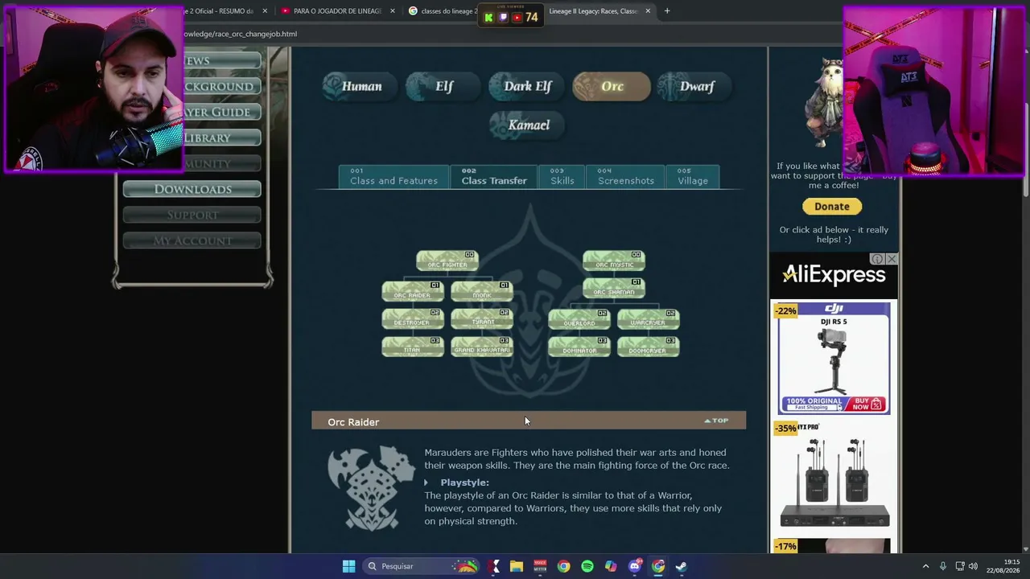
Task: Open File Explorer from the taskbar
Action: [x=517, y=566]
